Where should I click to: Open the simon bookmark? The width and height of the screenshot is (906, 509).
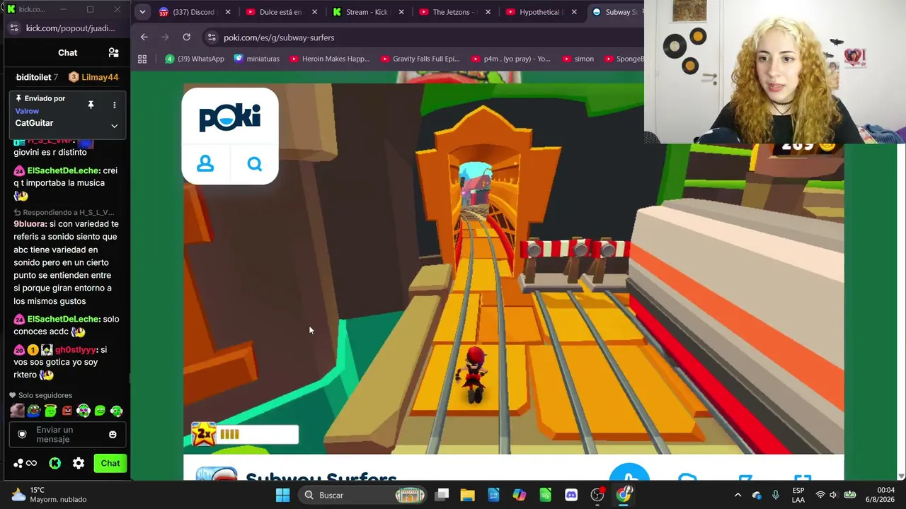pyautogui.click(x=577, y=59)
